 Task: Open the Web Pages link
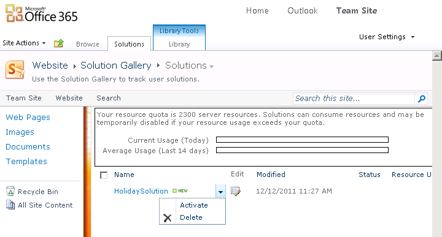28,117
